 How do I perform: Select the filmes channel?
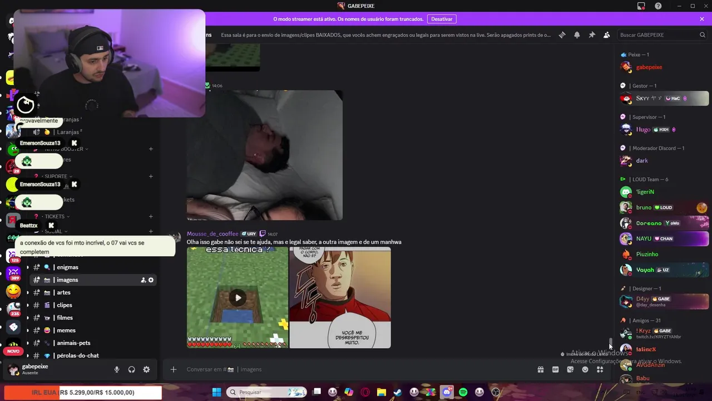point(93,317)
